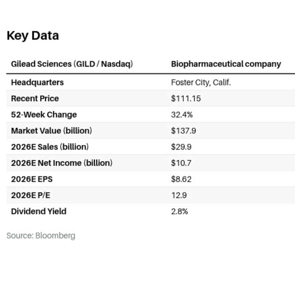
Task: Click the 32.4% change value
Action: click(x=182, y=115)
